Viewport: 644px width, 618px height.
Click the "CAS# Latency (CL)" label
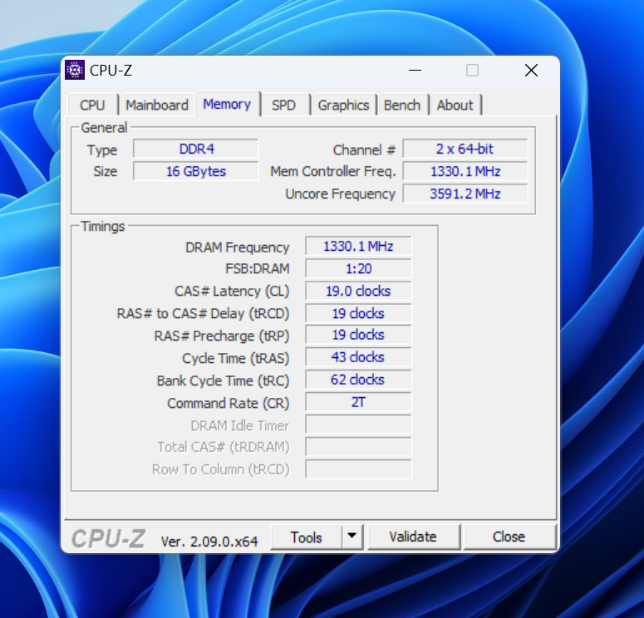tap(232, 291)
